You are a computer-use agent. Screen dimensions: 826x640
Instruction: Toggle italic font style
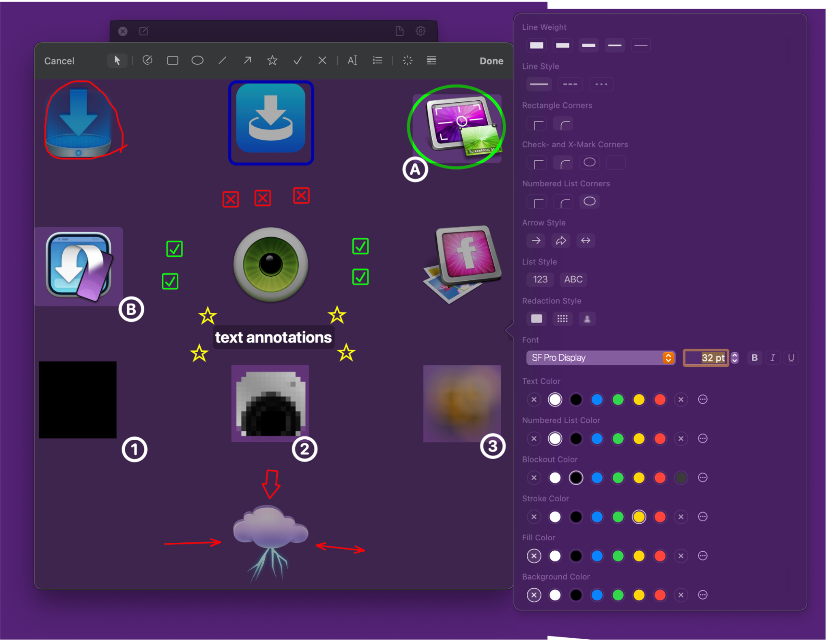tap(773, 358)
